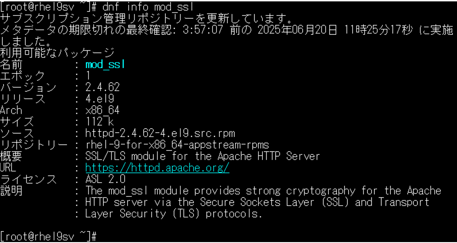Click the x86_64 architecture value

[102, 110]
